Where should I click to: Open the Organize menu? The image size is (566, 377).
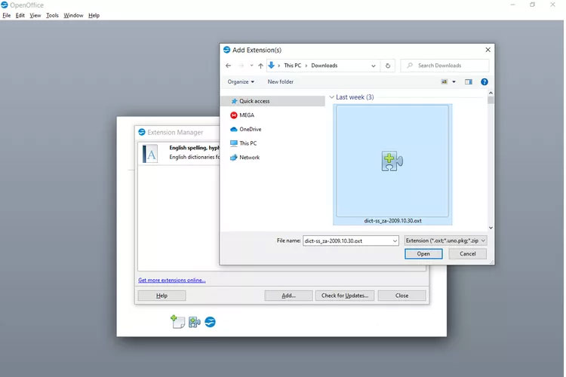pos(241,82)
